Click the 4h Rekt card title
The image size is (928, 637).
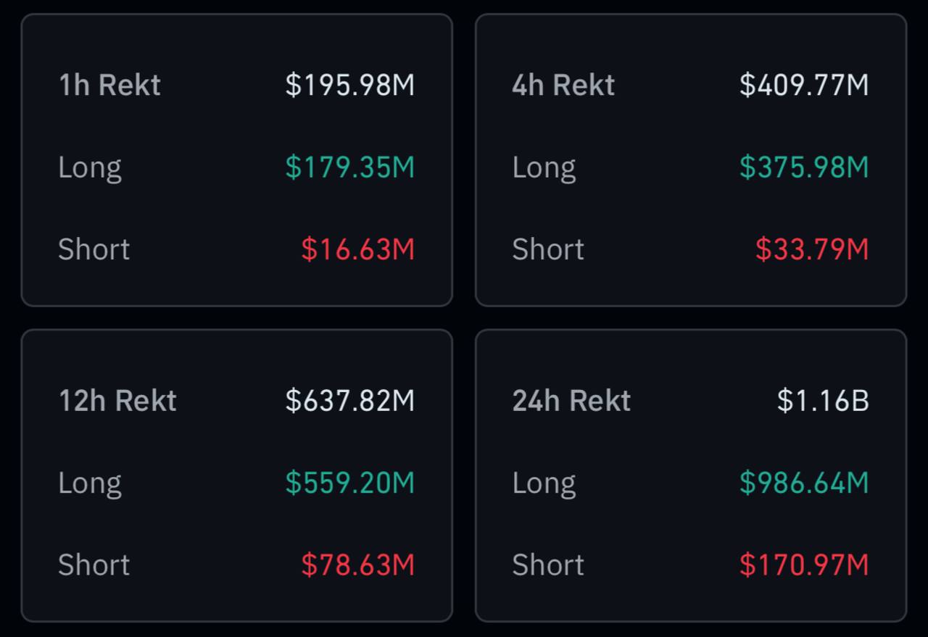tap(563, 86)
